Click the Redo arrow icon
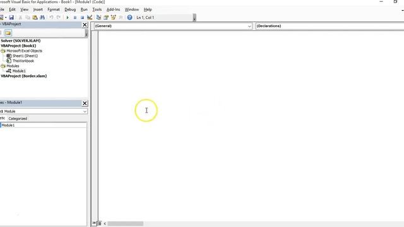 coord(59,18)
